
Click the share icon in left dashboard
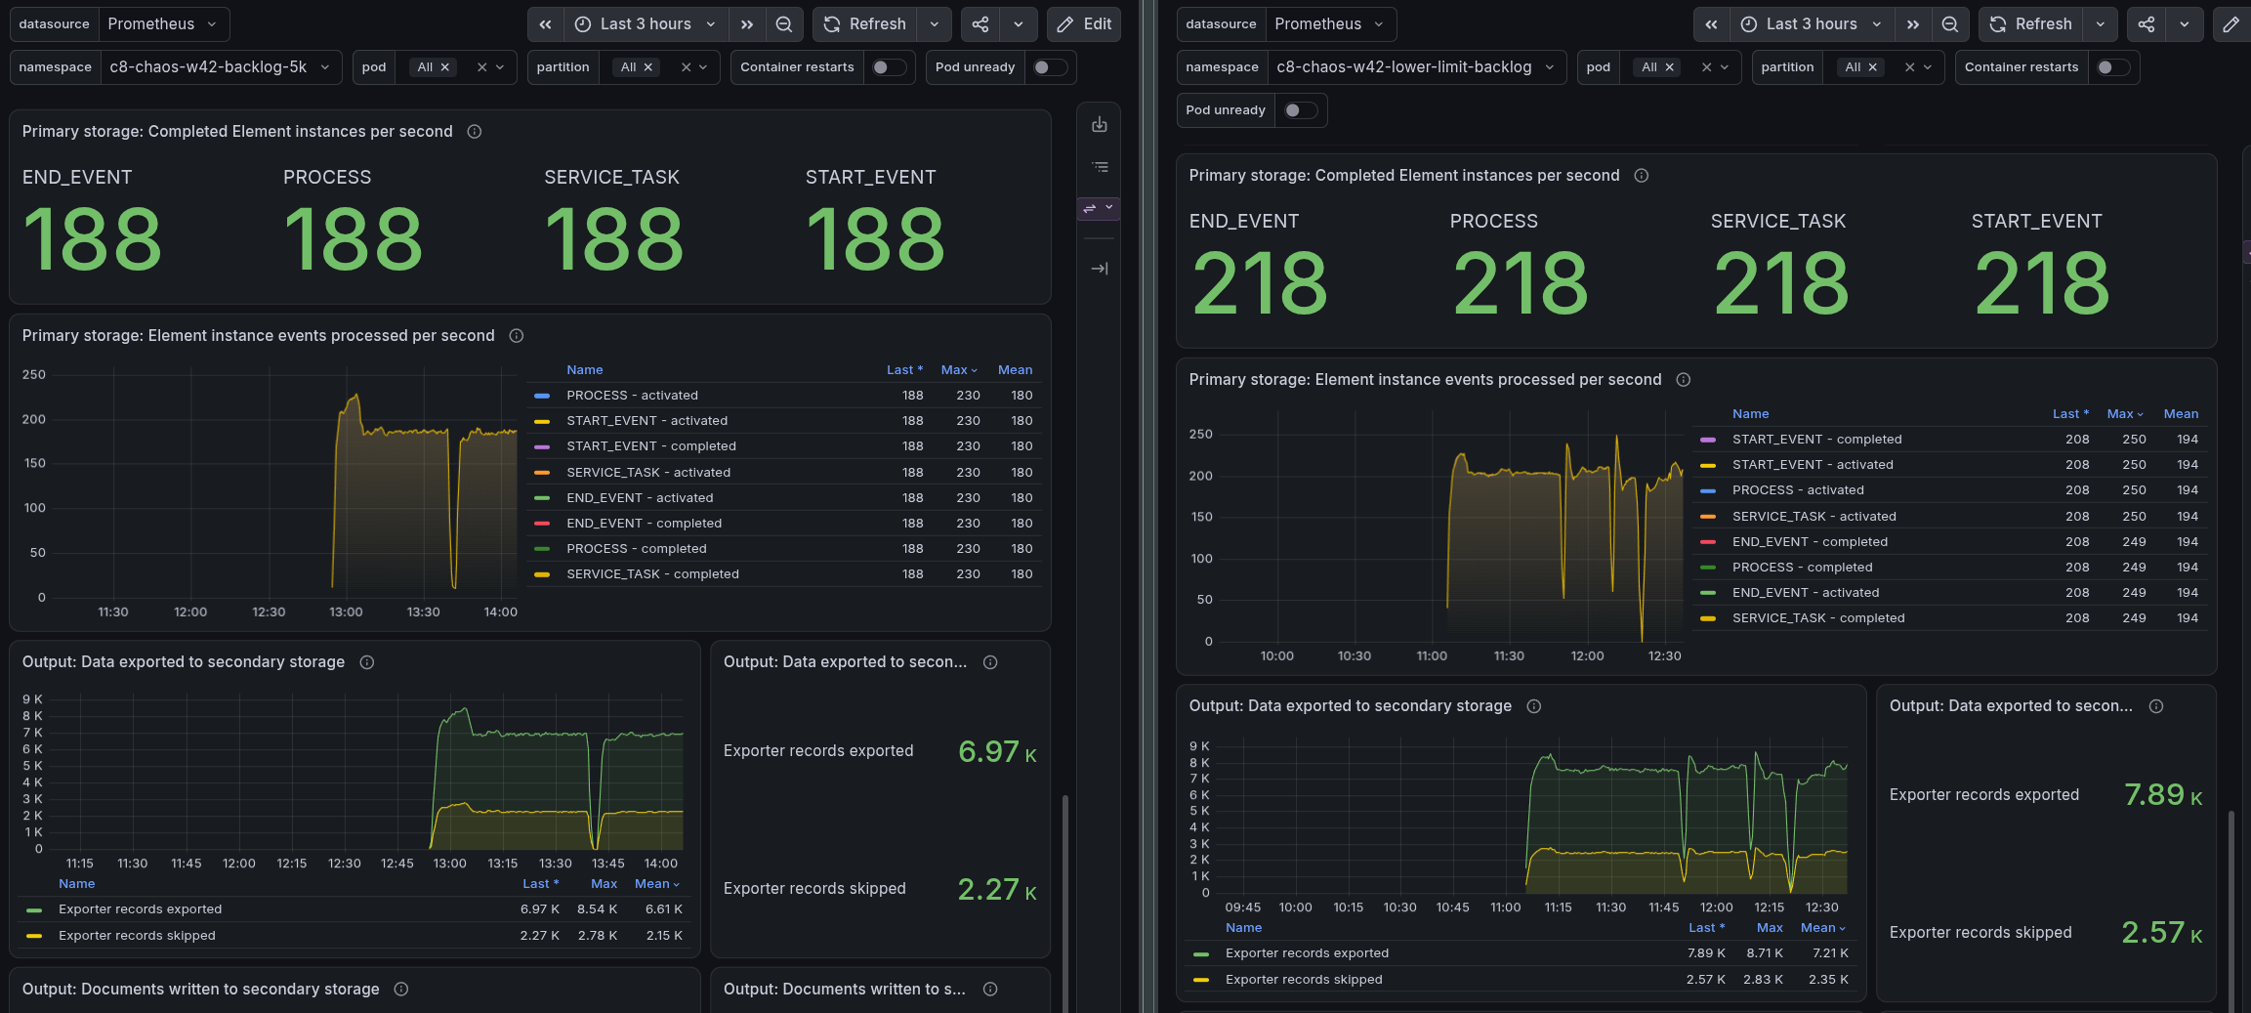point(980,24)
